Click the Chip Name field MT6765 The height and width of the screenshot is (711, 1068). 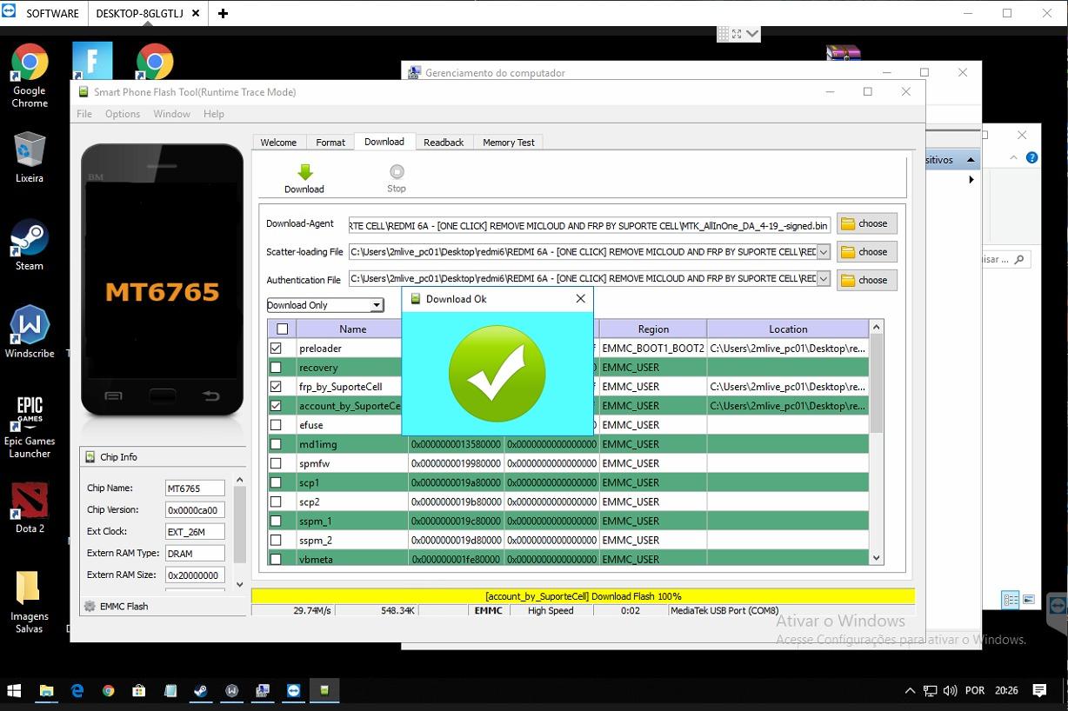click(195, 488)
